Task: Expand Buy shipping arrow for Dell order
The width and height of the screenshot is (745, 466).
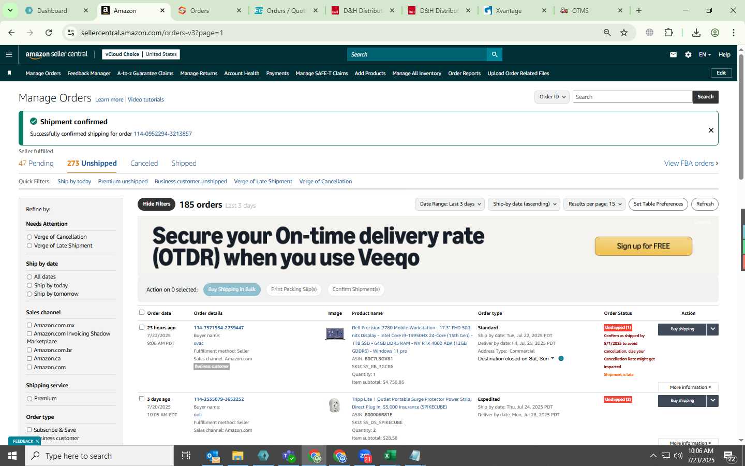Action: [x=713, y=329]
